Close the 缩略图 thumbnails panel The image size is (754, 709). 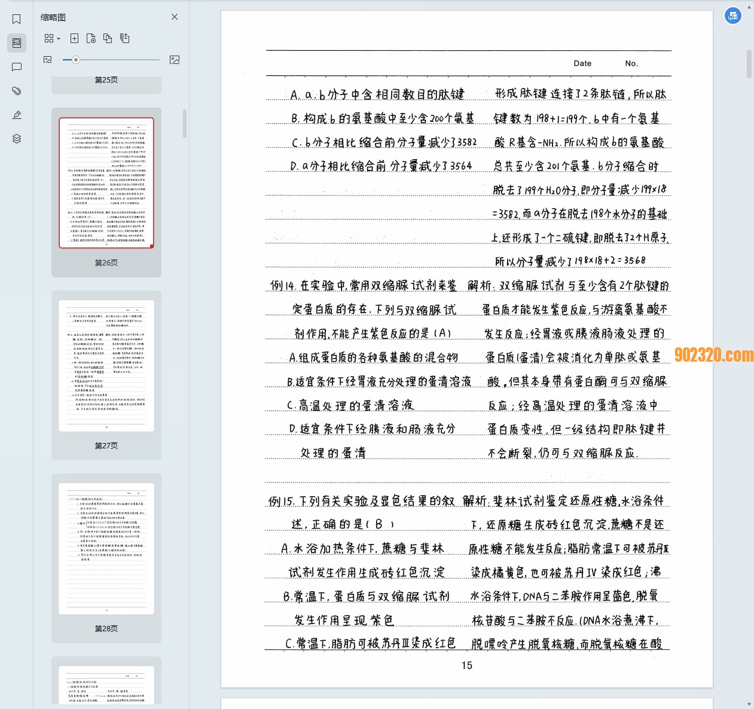point(175,17)
